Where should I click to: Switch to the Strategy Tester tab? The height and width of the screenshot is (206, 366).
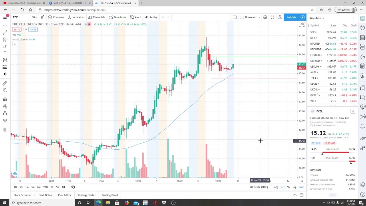pyautogui.click(x=86, y=195)
